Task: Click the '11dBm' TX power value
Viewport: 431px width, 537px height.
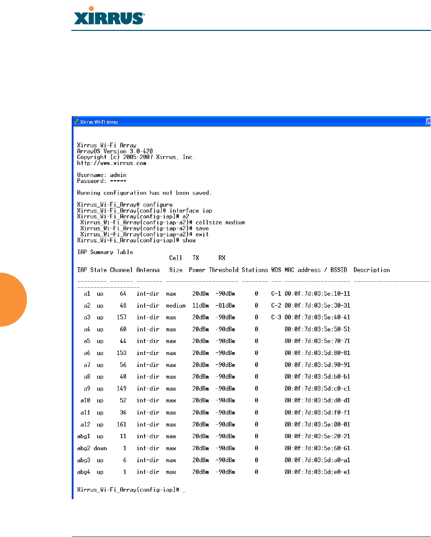Action: pos(201,306)
